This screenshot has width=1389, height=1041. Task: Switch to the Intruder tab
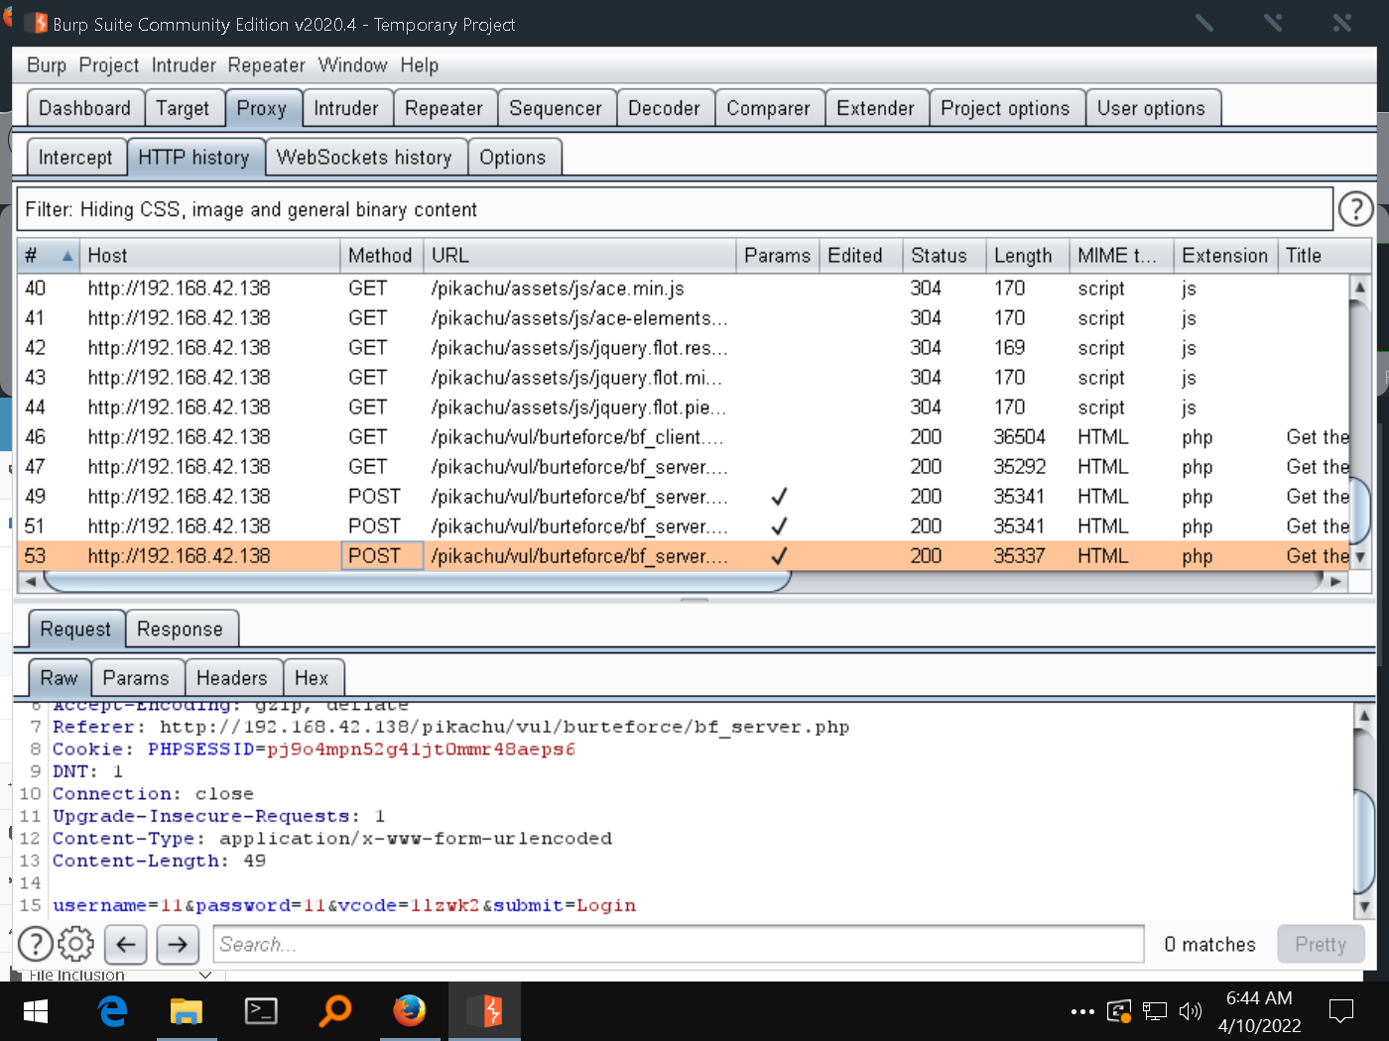click(x=346, y=108)
